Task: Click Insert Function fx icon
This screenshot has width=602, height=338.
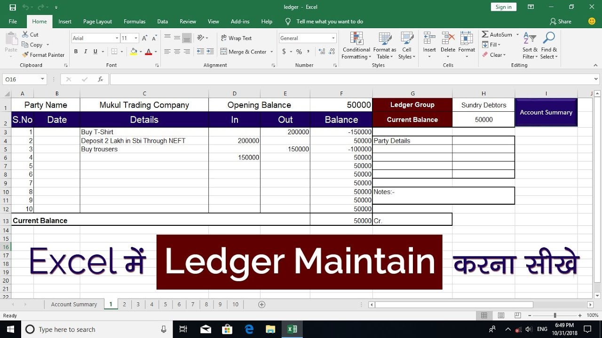Action: pyautogui.click(x=100, y=79)
